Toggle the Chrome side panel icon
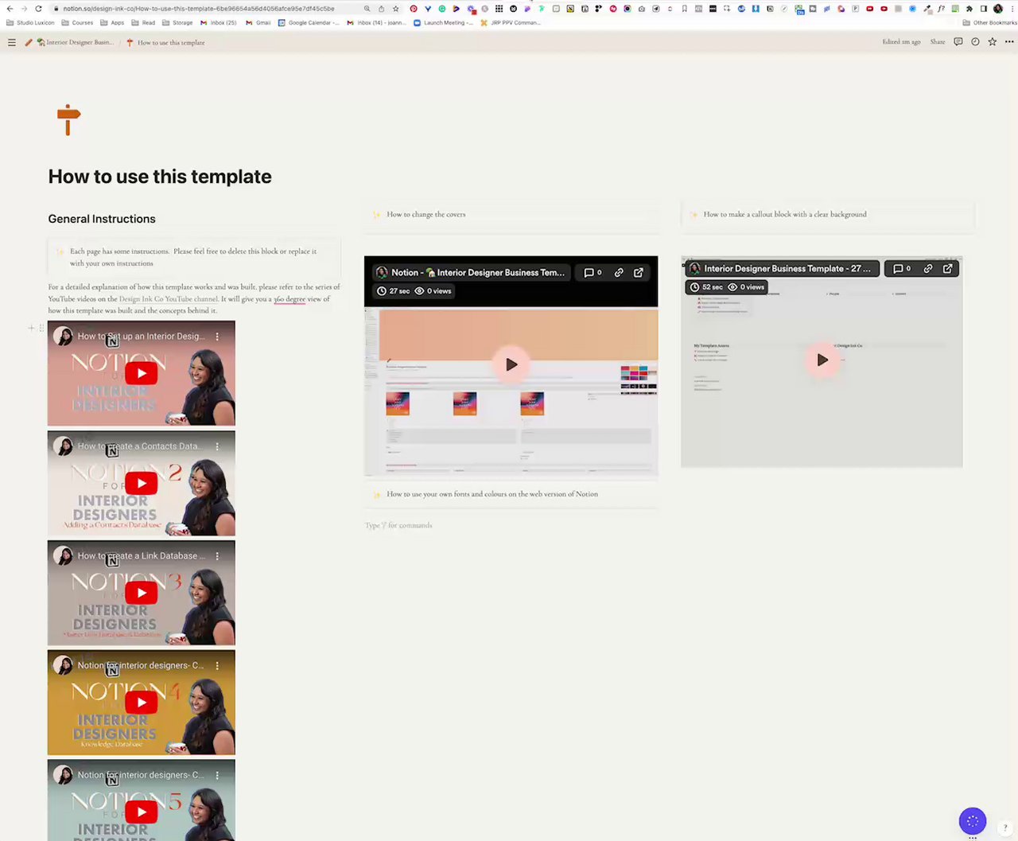1018x841 pixels. (984, 9)
